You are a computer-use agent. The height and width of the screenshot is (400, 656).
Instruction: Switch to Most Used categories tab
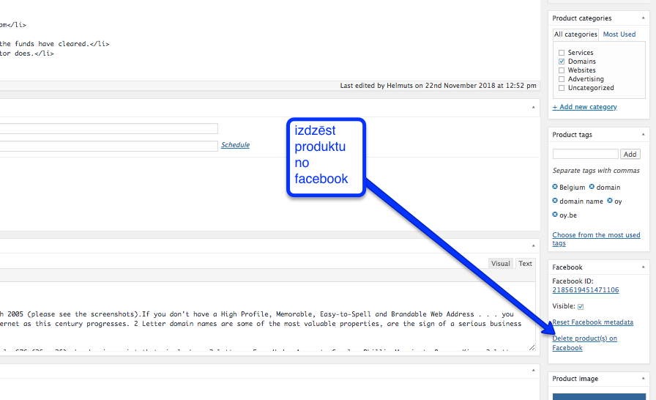(619, 34)
